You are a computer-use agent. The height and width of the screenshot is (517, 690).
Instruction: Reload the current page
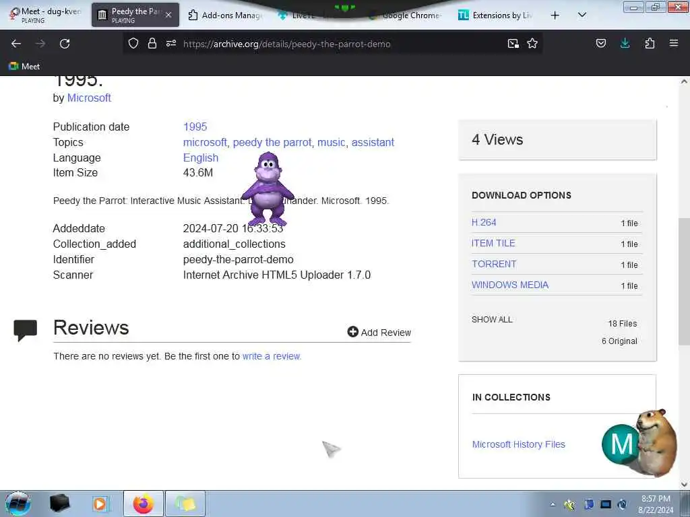pyautogui.click(x=65, y=44)
